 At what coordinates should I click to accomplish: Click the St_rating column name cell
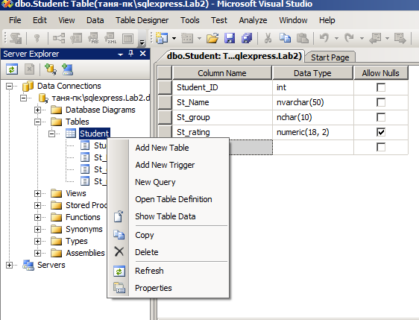222,132
